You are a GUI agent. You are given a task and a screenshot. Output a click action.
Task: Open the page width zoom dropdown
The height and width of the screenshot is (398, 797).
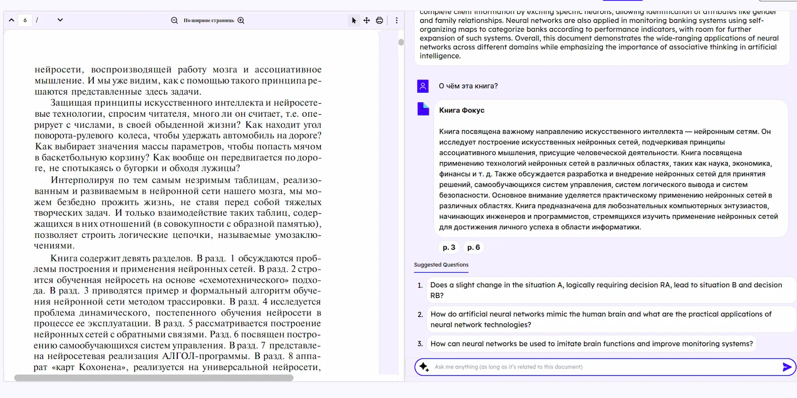tap(209, 20)
